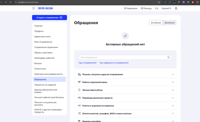The image size is (200, 122).
Task: Click the shopping bag icon for Заказы Авито/Озон
Action: tap(79, 90)
